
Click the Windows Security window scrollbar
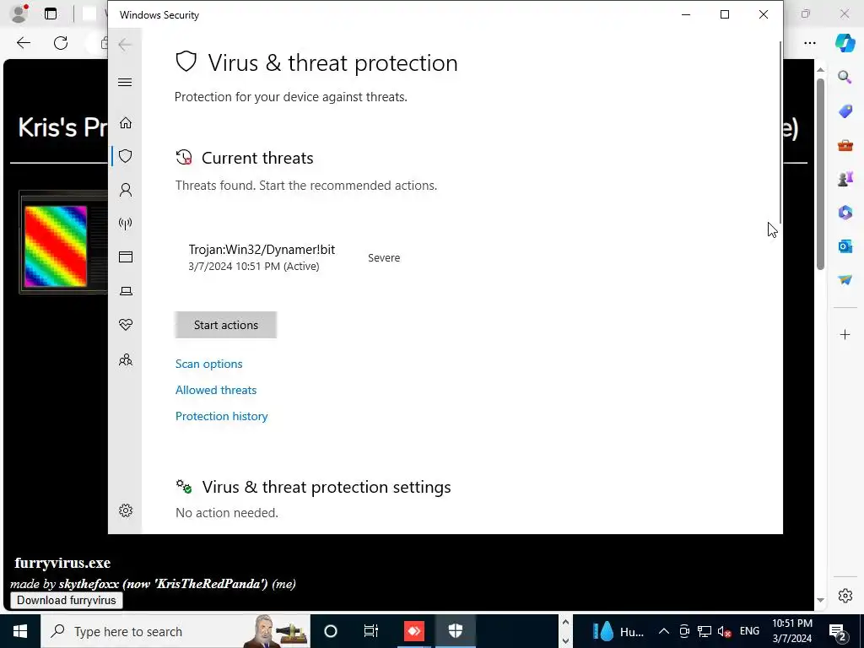(x=780, y=132)
